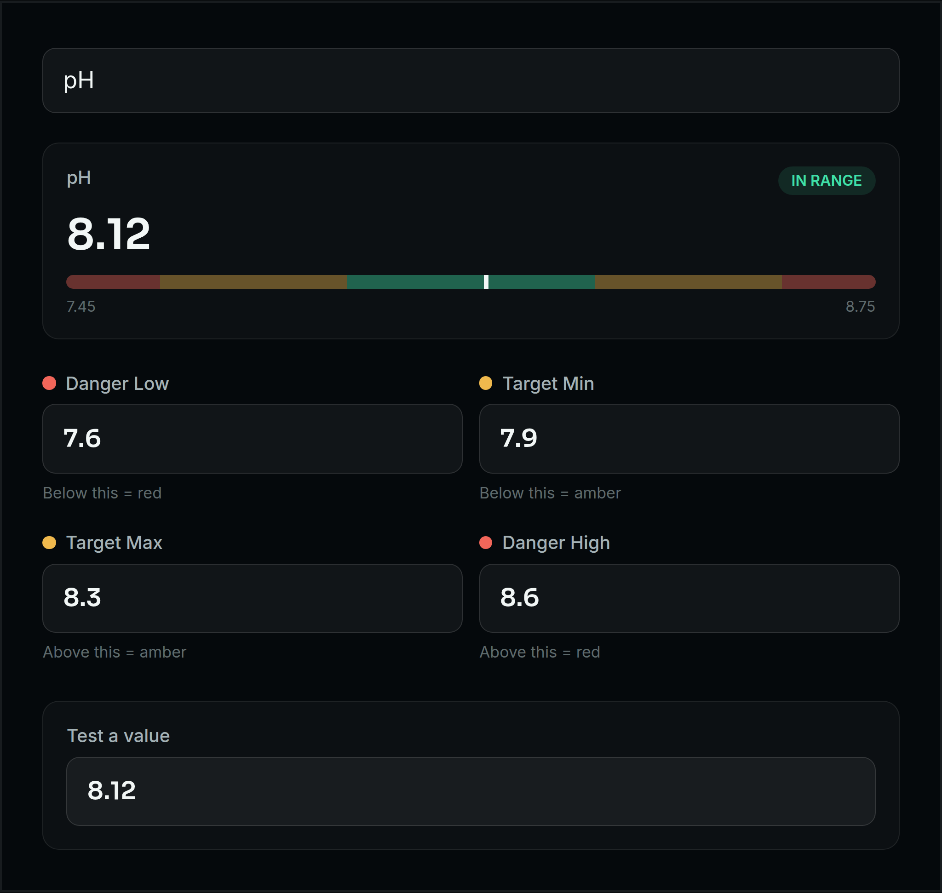Click the 7.45 scale minimum label
The image size is (942, 893).
click(x=81, y=306)
